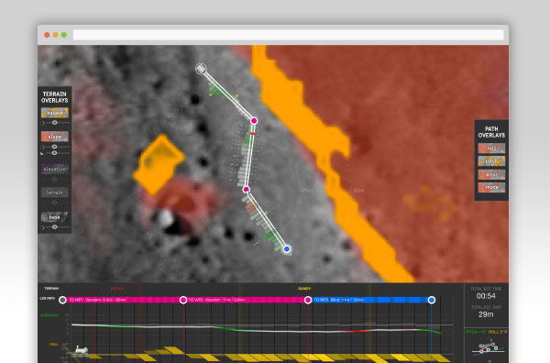
Task: Click the rover start marker on map
Action: tap(201, 69)
